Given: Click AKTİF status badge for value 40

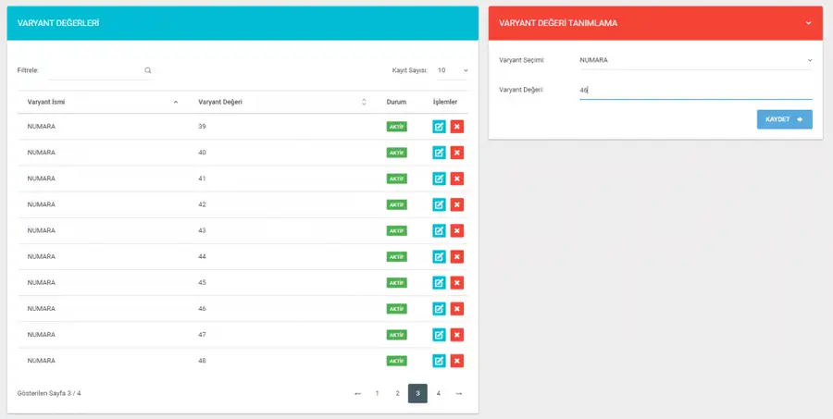Looking at the screenshot, I should pyautogui.click(x=396, y=153).
